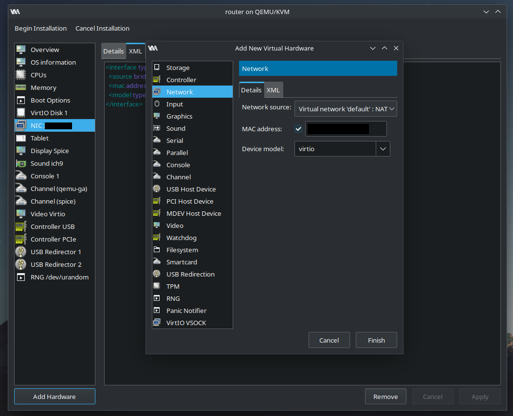Choose the Serial device icon
513x416 pixels.
pyautogui.click(x=157, y=140)
